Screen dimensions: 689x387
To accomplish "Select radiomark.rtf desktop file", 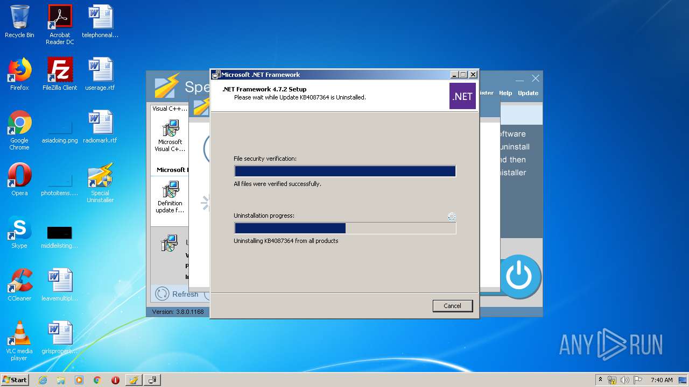I will (x=100, y=127).
